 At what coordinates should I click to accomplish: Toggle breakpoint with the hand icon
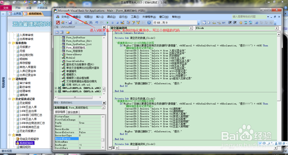[240, 22]
